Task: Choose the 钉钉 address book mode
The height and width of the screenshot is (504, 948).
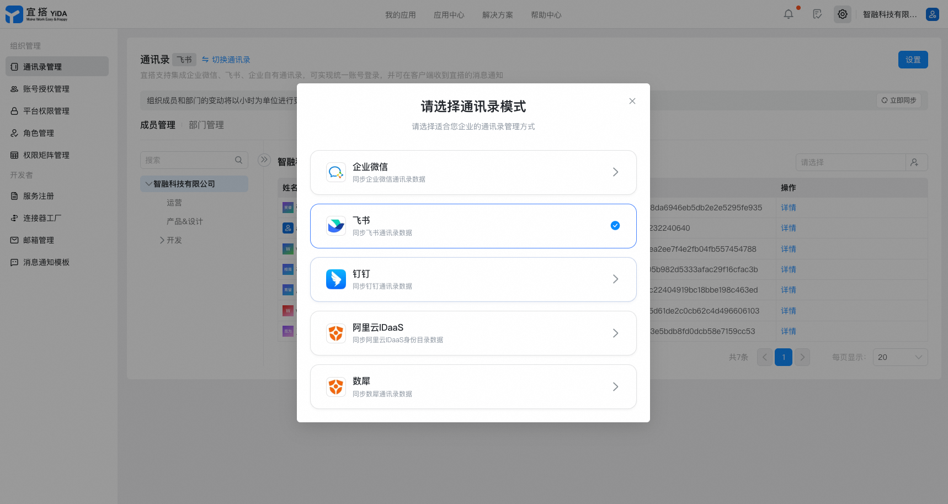Action: [473, 279]
